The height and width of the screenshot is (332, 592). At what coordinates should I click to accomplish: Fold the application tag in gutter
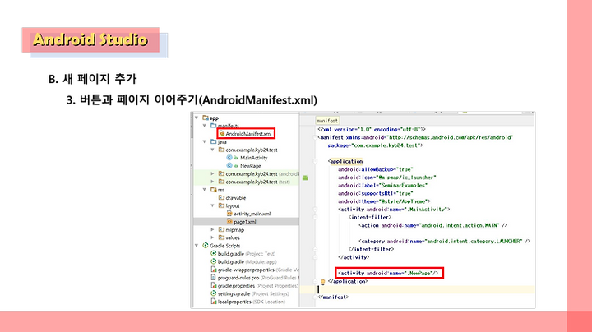tap(315, 161)
